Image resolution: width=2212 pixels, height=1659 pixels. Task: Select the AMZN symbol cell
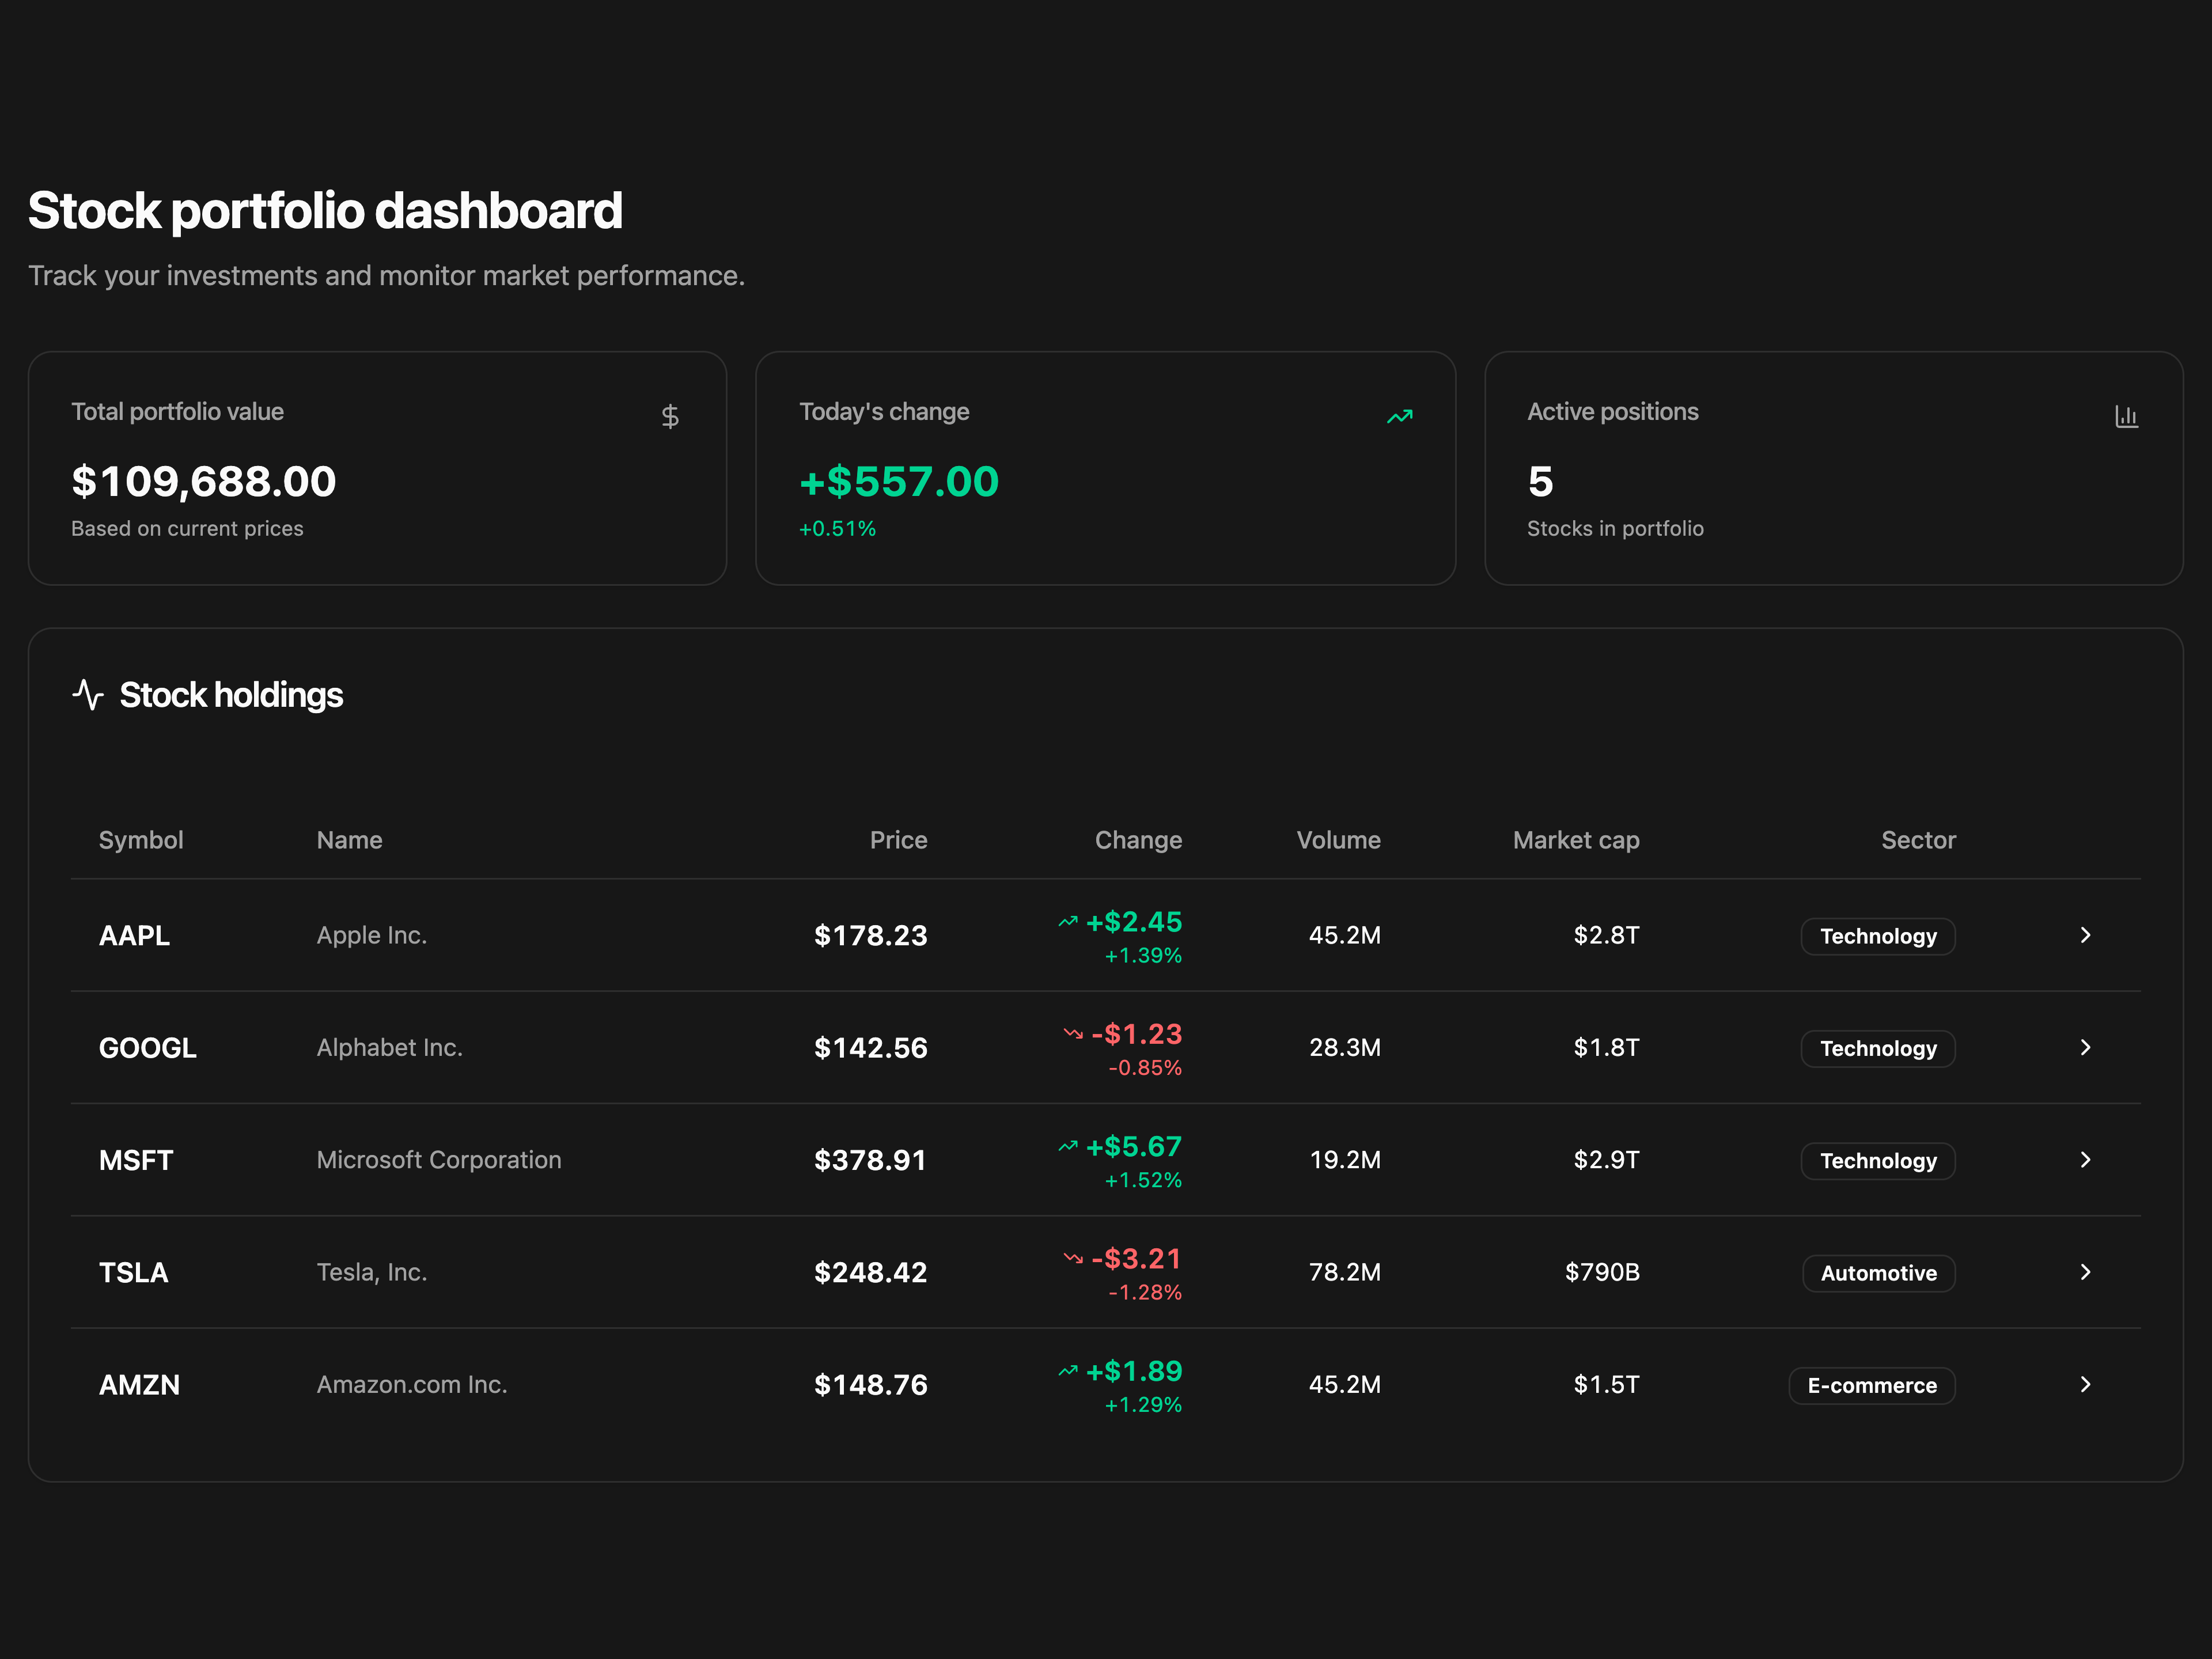click(139, 1384)
